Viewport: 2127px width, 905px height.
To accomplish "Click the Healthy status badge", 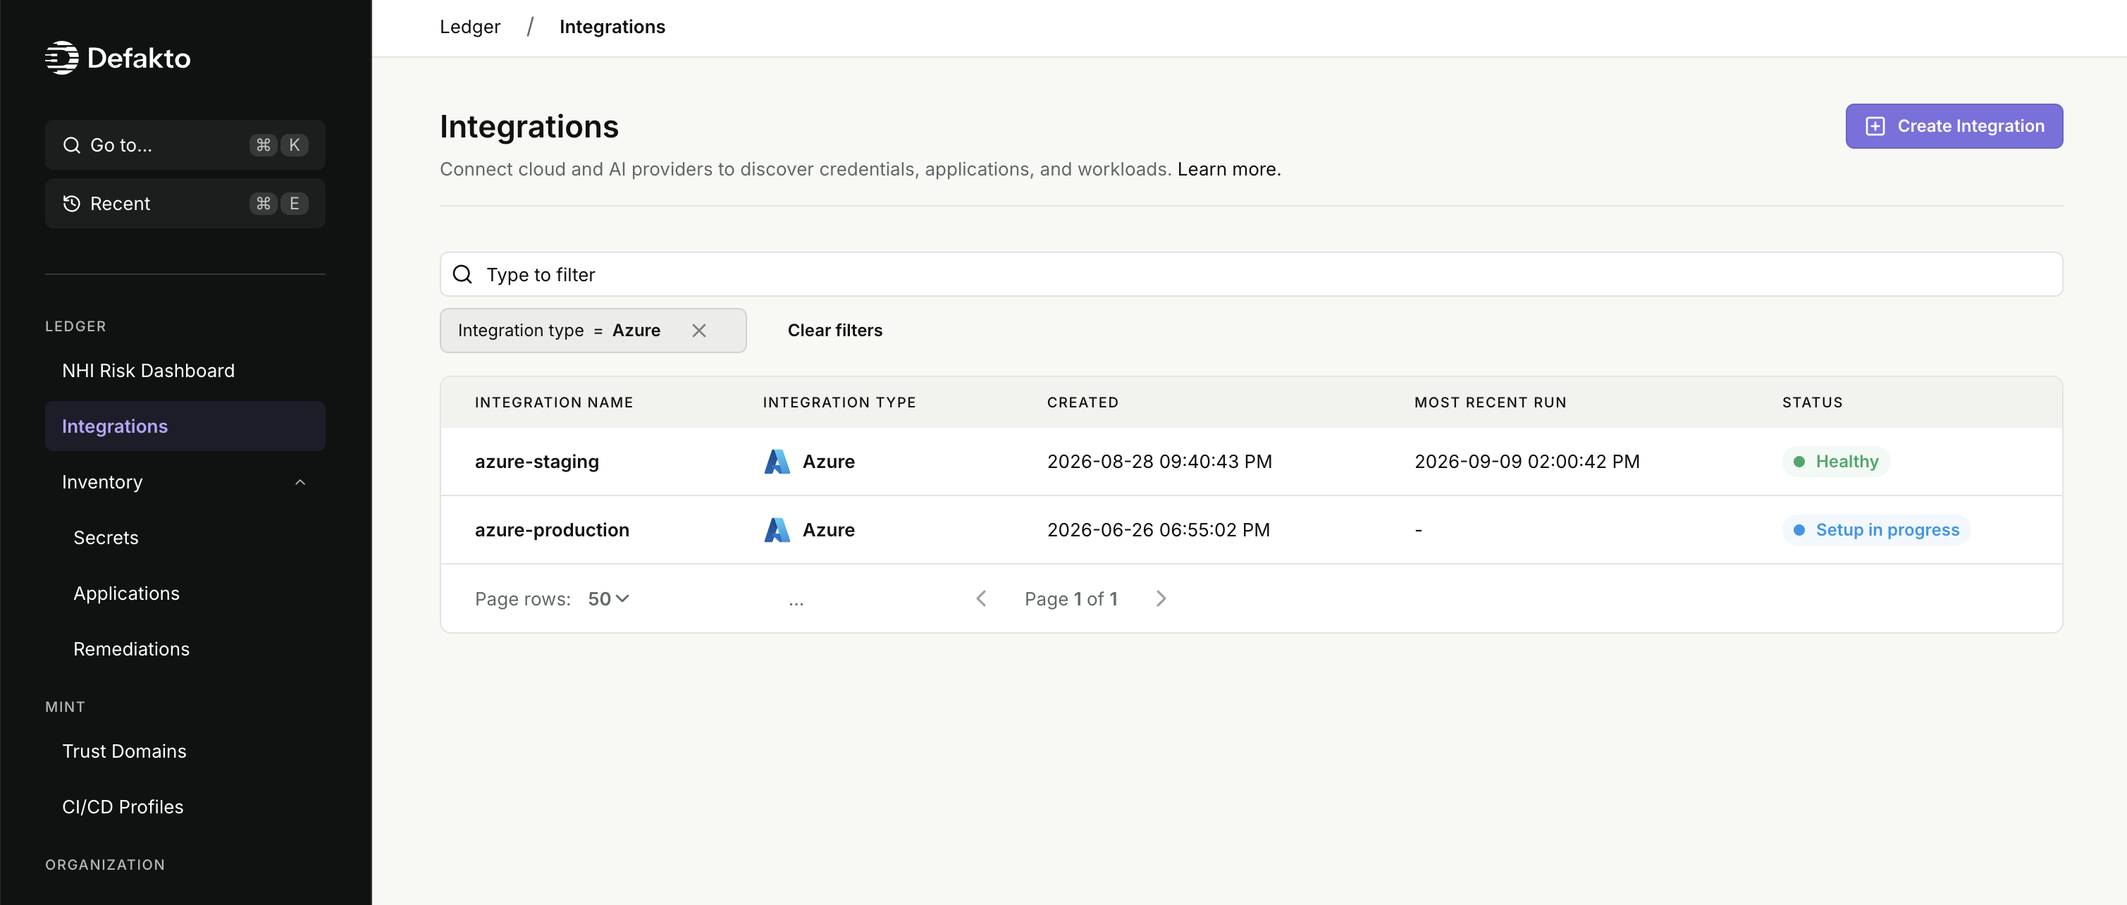I will point(1835,462).
